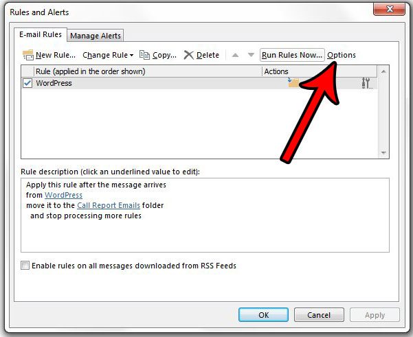Click the rule list scrollbar down arrow
This screenshot has height=337, width=413.
coord(383,152)
